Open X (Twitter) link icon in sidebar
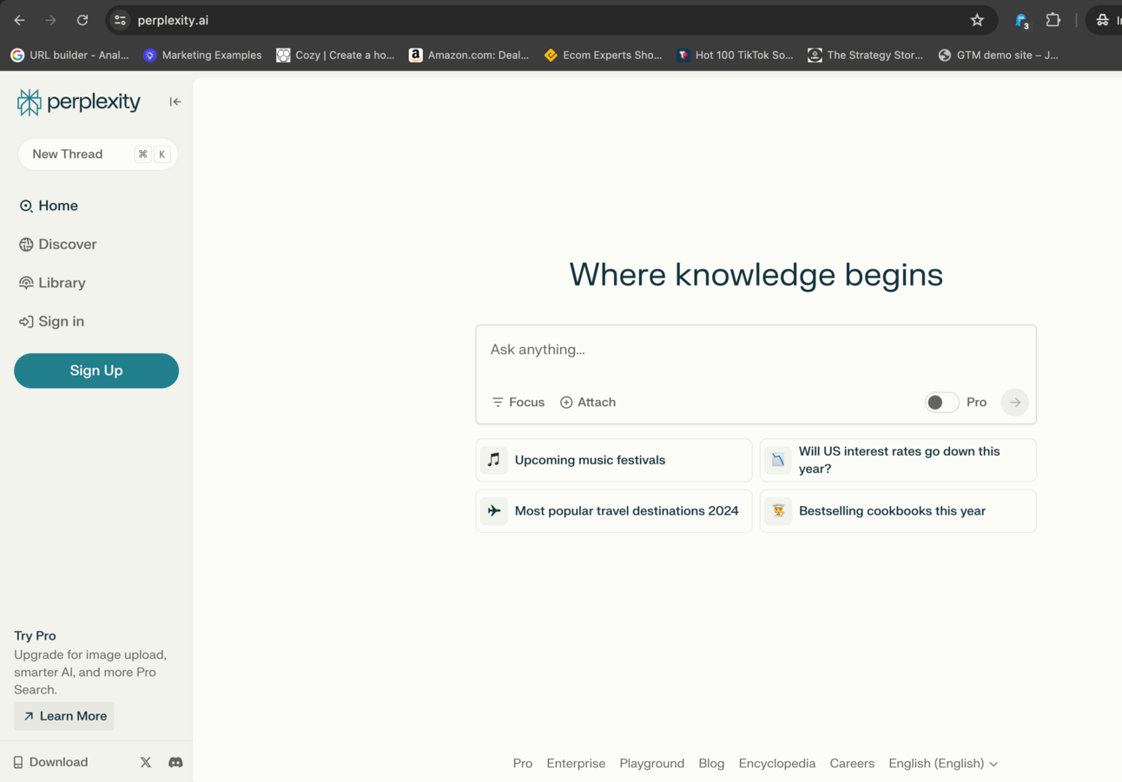 click(x=146, y=762)
